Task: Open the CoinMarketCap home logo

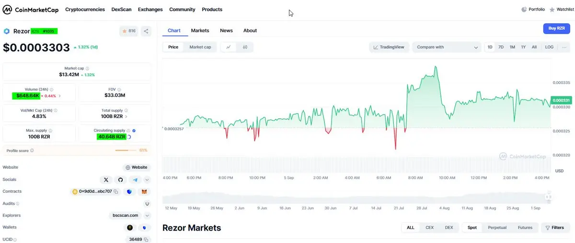Action: pos(31,10)
